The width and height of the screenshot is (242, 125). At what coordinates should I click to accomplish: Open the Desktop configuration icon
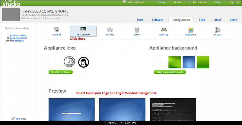164,30
